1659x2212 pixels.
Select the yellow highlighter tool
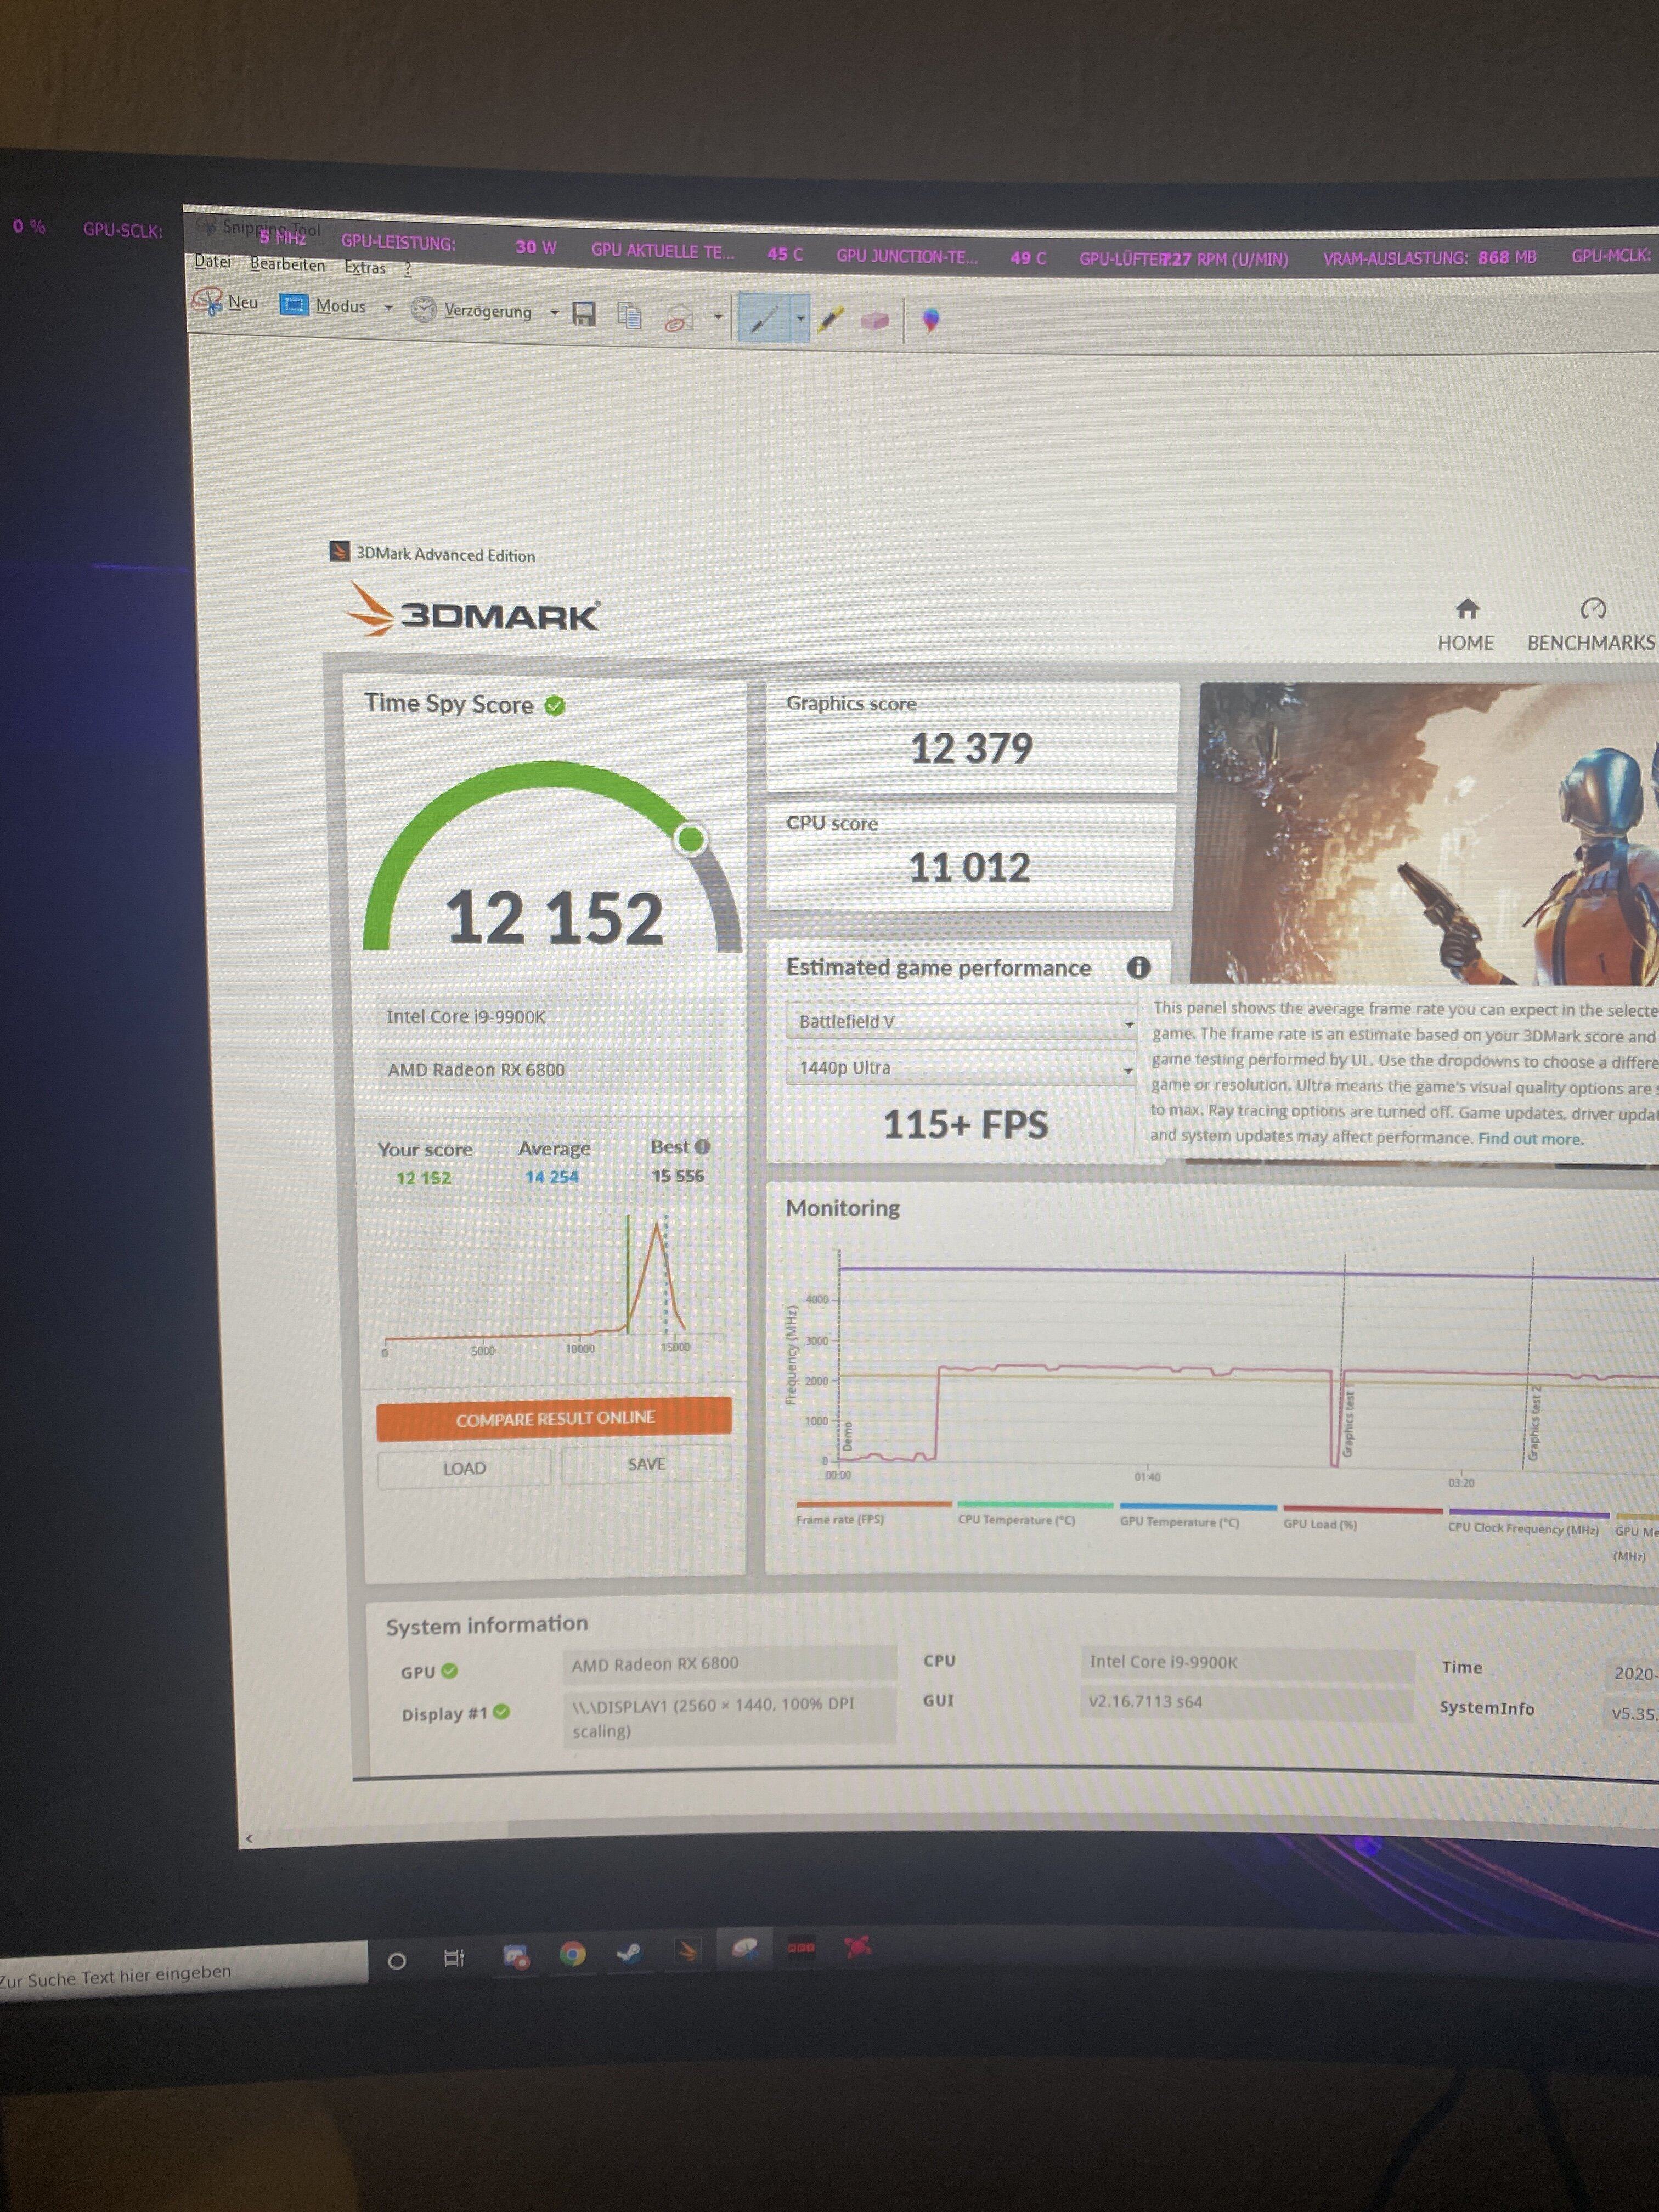click(x=830, y=320)
